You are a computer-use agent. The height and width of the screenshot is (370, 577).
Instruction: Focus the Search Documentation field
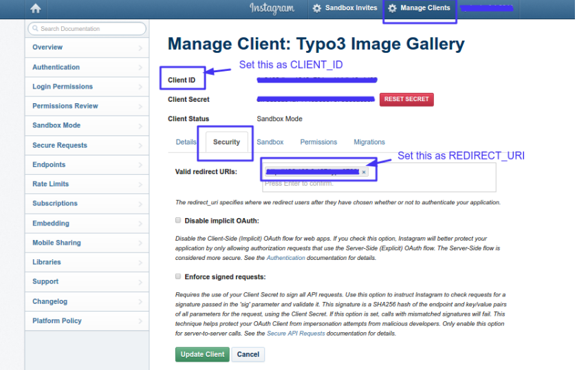click(87, 29)
